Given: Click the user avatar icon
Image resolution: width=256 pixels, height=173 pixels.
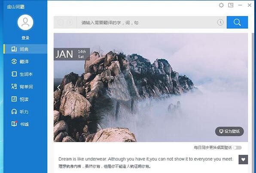Looking at the screenshot, I should (x=25, y=22).
